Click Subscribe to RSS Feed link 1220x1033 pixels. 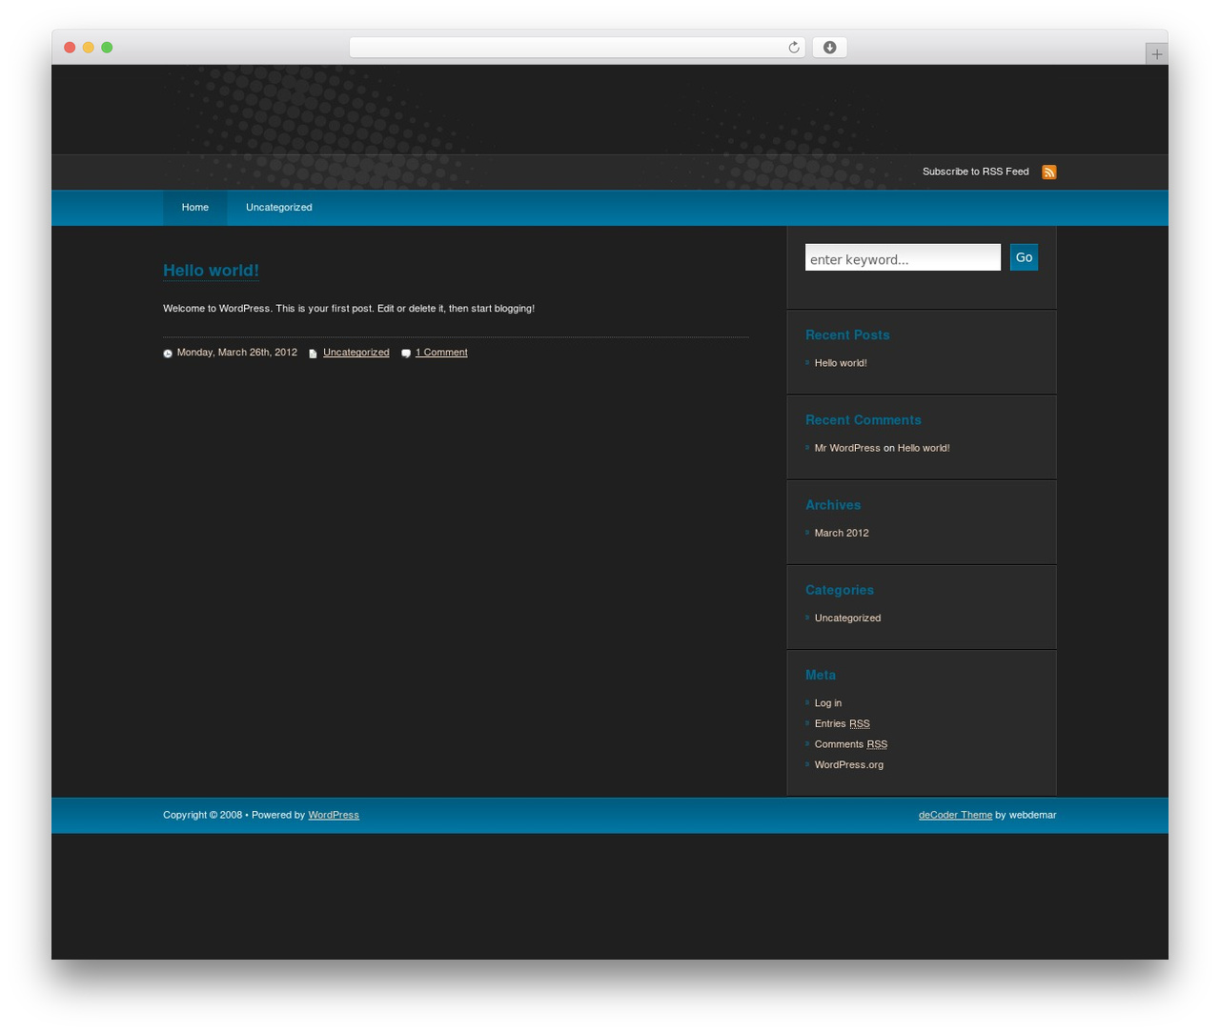pos(976,172)
